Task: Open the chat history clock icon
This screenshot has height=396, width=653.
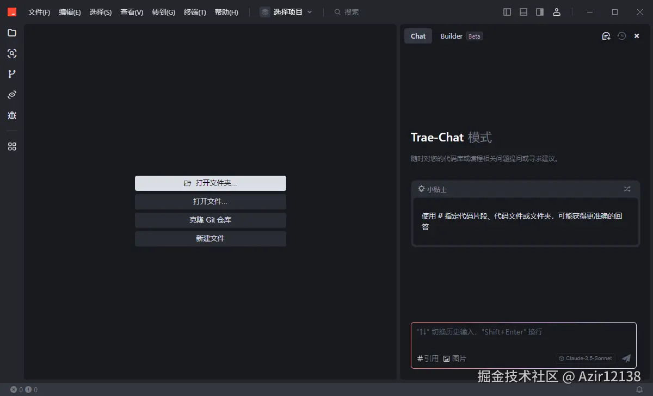Action: tap(622, 36)
